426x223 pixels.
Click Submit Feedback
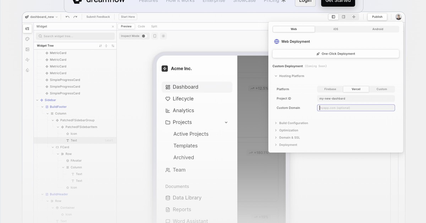[x=98, y=17]
